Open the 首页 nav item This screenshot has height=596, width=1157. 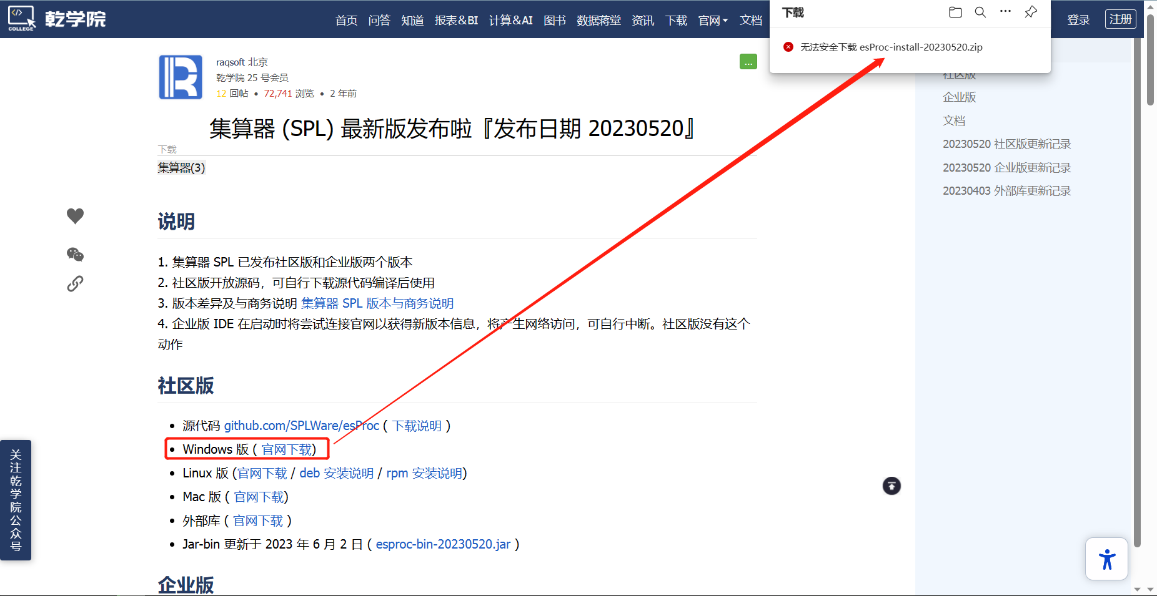click(x=346, y=21)
